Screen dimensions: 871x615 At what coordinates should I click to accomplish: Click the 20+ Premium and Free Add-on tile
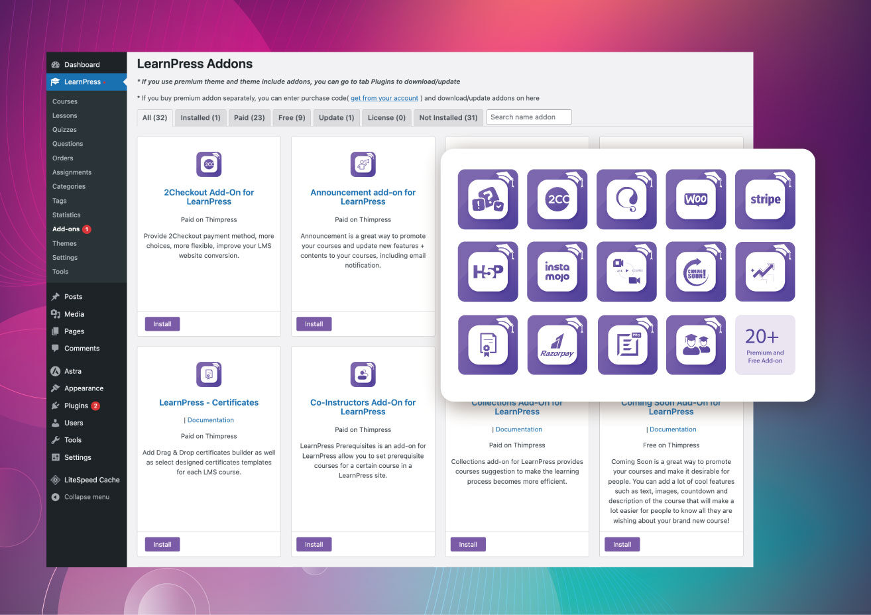coord(766,345)
